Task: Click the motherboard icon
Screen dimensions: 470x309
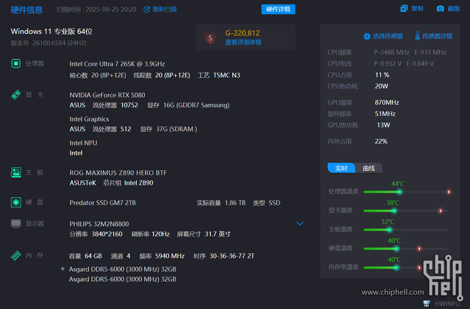Action: coord(16,172)
